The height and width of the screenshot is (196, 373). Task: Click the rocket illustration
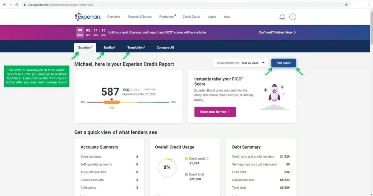coord(274,97)
